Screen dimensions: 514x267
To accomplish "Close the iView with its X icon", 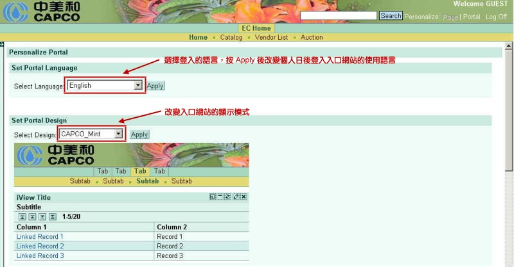I will tap(244, 197).
